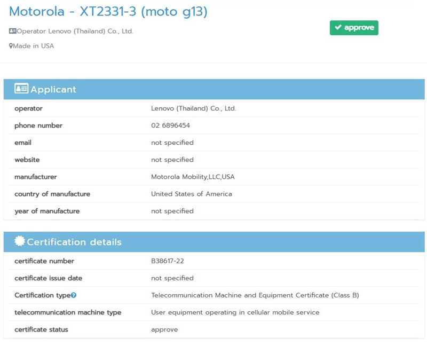Click the Made in USA location pin
The width and height of the screenshot is (427, 346).
11,46
